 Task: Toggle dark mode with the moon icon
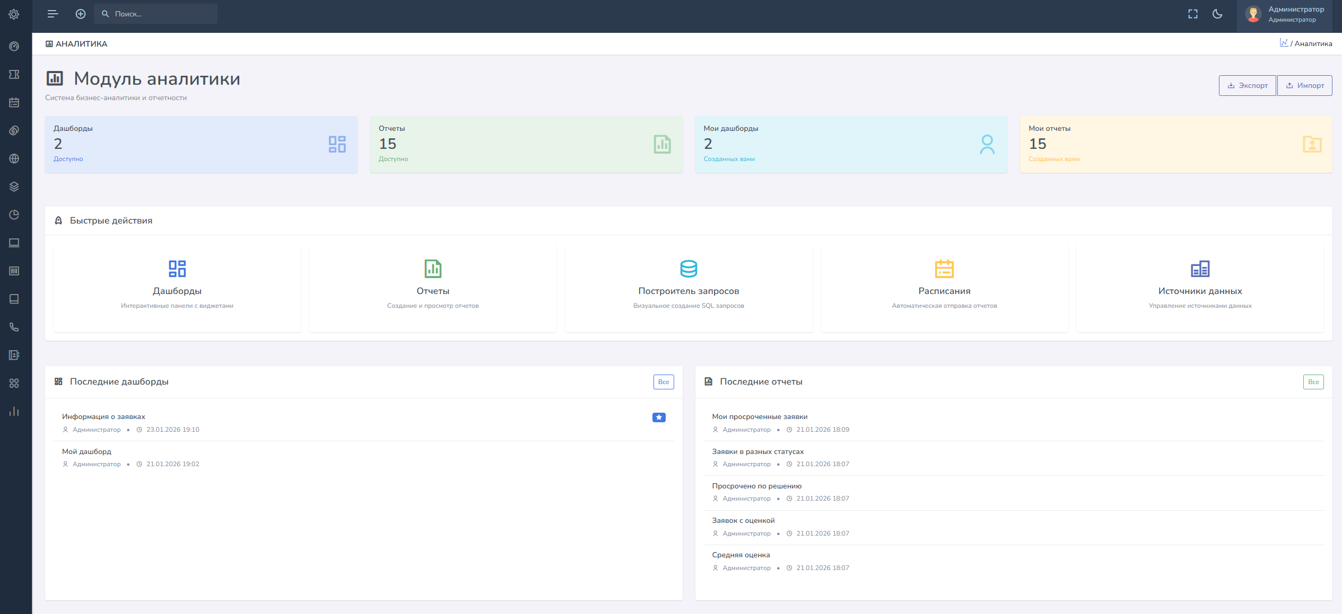(1217, 14)
